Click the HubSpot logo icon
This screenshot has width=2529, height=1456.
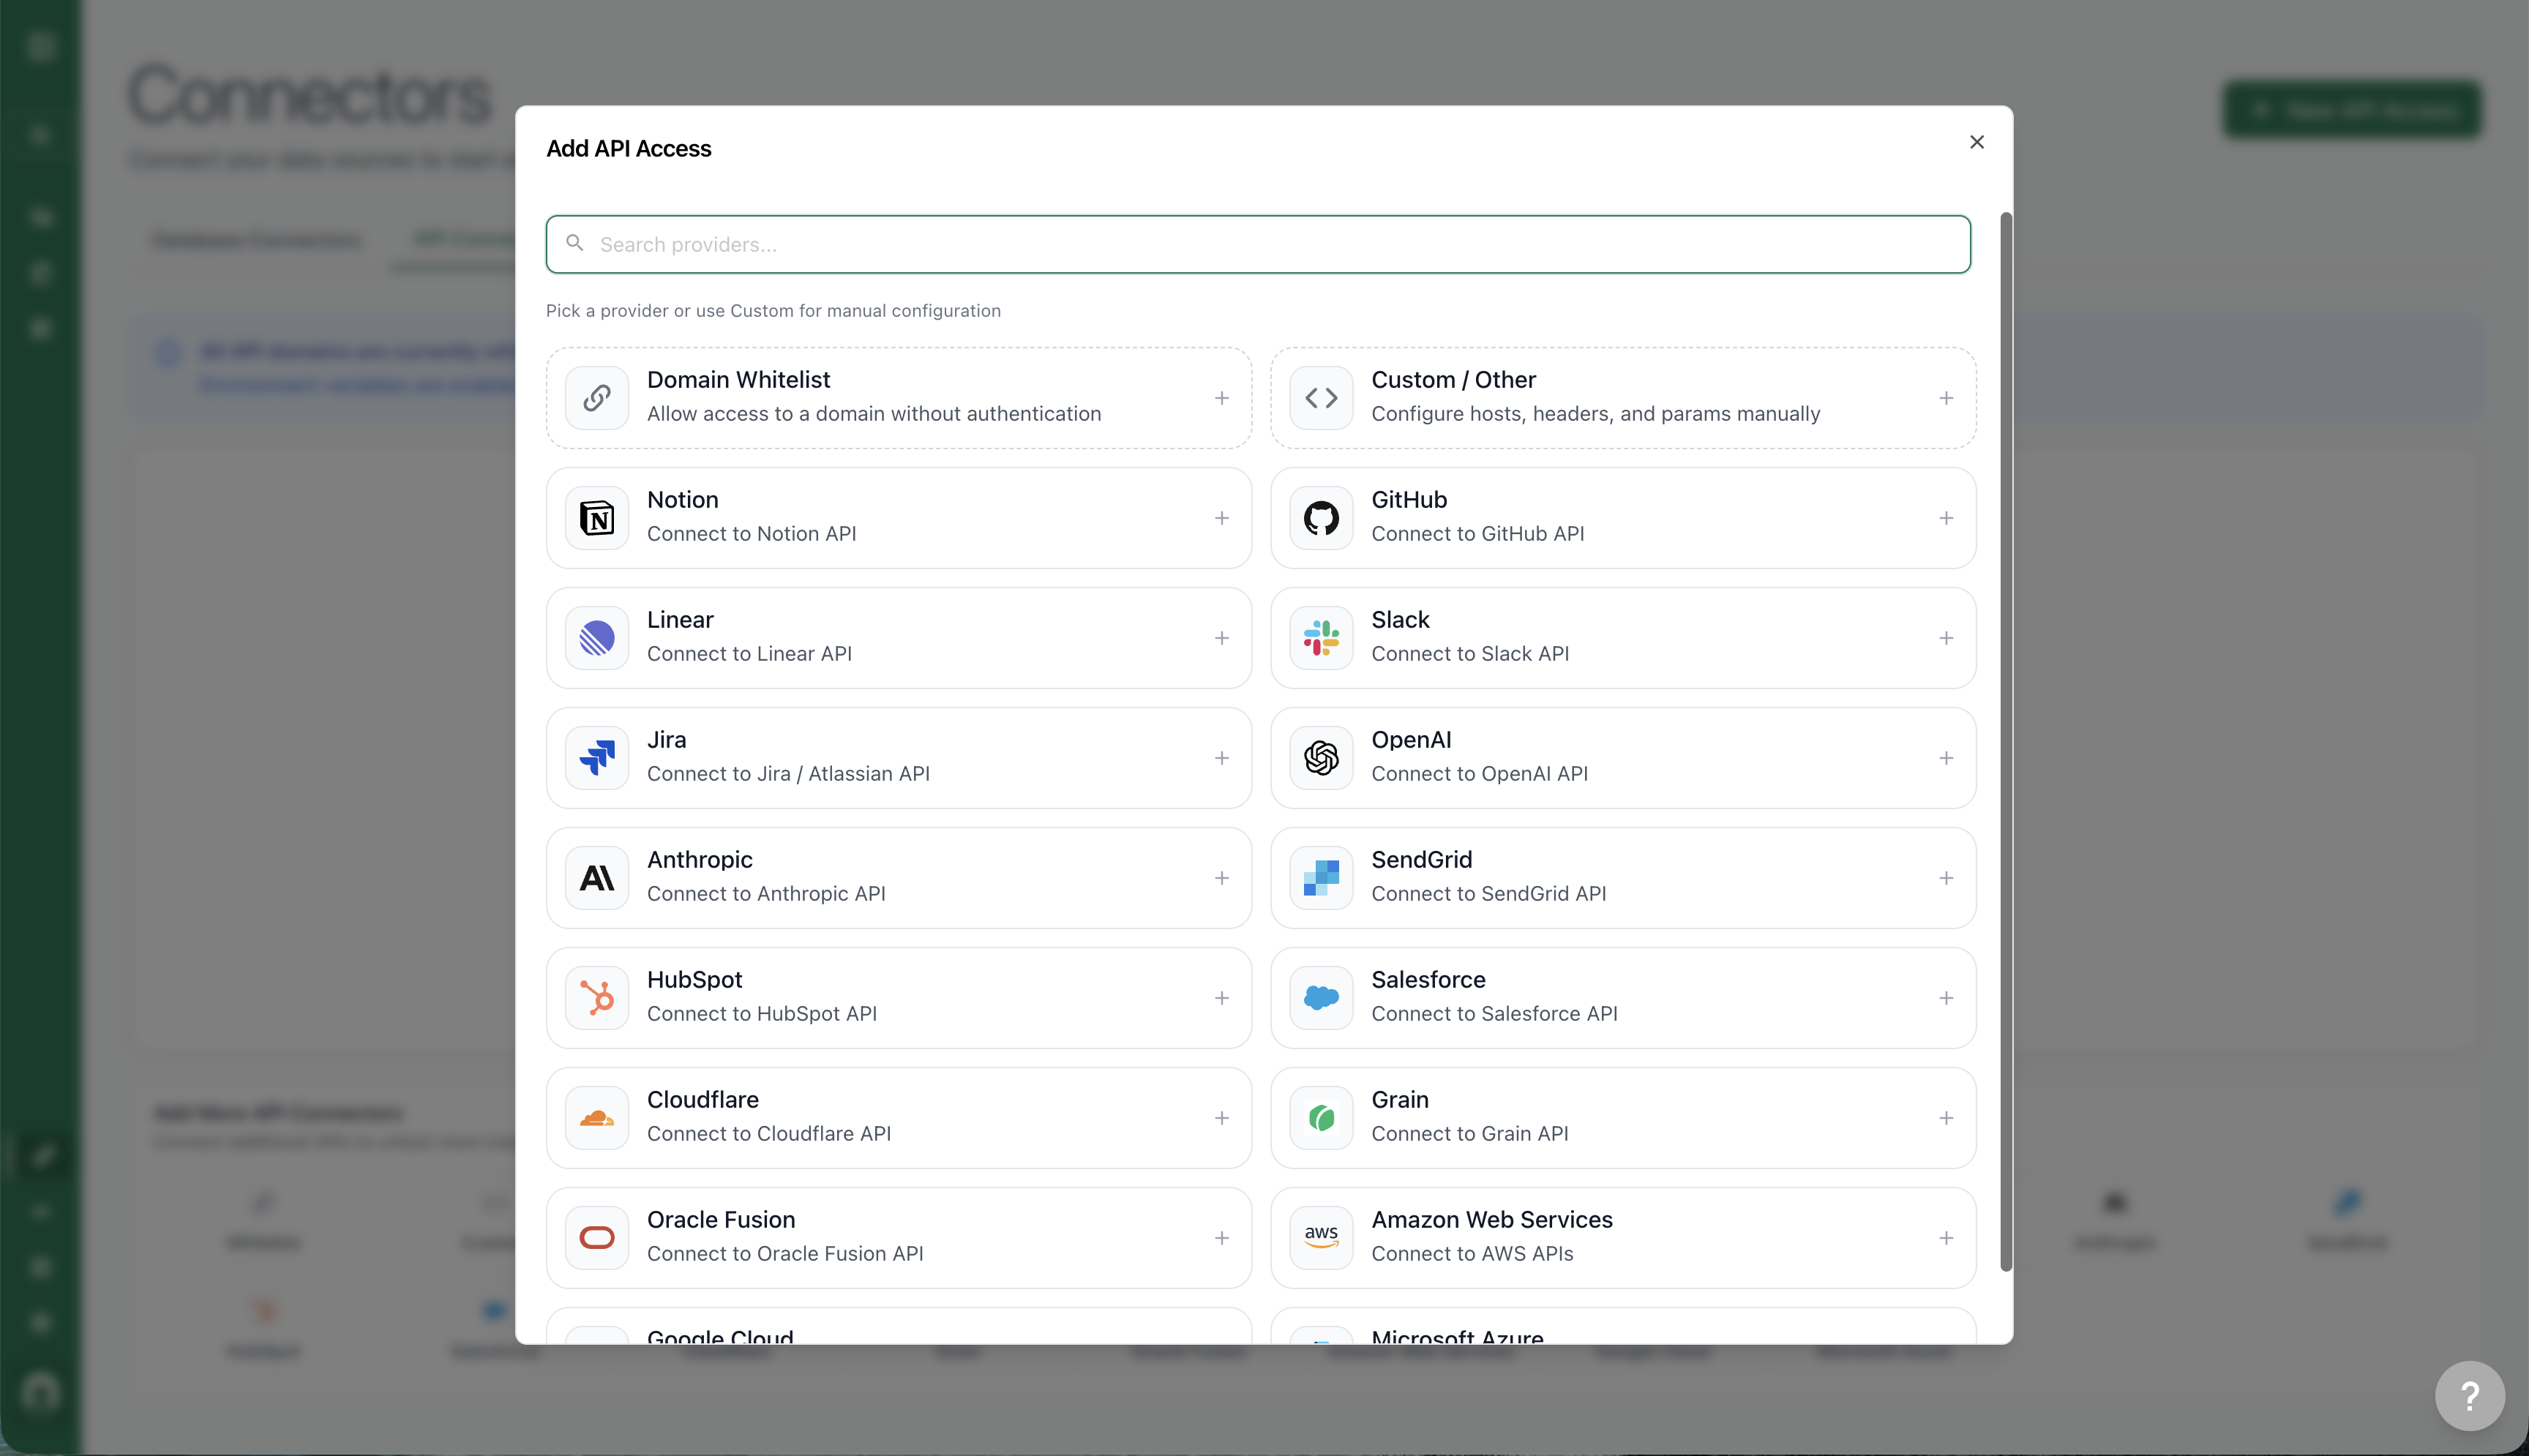pos(597,998)
